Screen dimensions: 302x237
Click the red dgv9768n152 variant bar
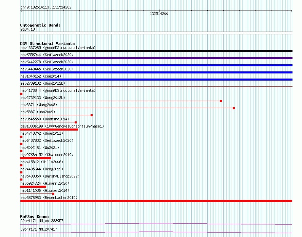[35, 158]
